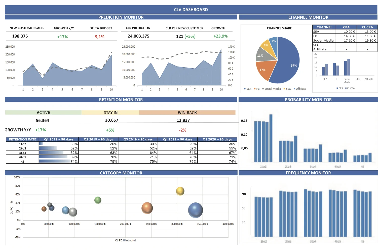
Task: Click the 19,30 € CL CPA cell
Action: (367, 40)
